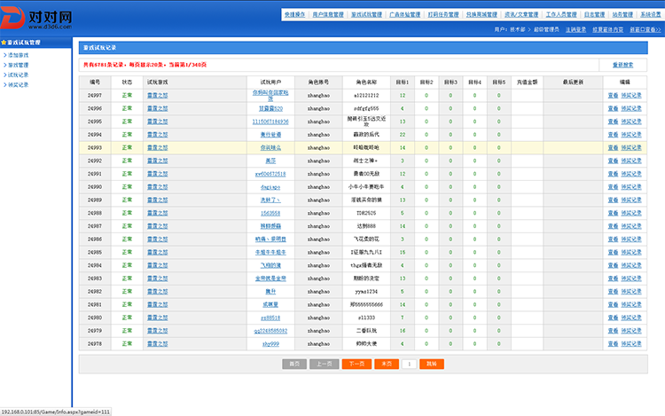
Task: Click the star icon in the sidebar header
Action: 4,43
